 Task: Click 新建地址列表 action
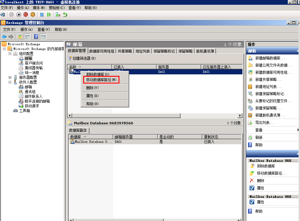point(268,87)
